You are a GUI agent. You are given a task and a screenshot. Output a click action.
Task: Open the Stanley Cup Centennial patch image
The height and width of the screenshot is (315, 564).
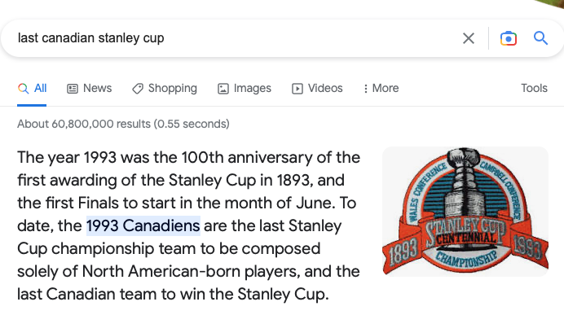pos(465,211)
